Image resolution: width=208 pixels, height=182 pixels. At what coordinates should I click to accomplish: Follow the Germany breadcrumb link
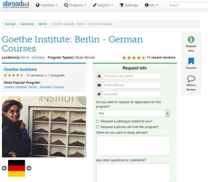[27, 24]
